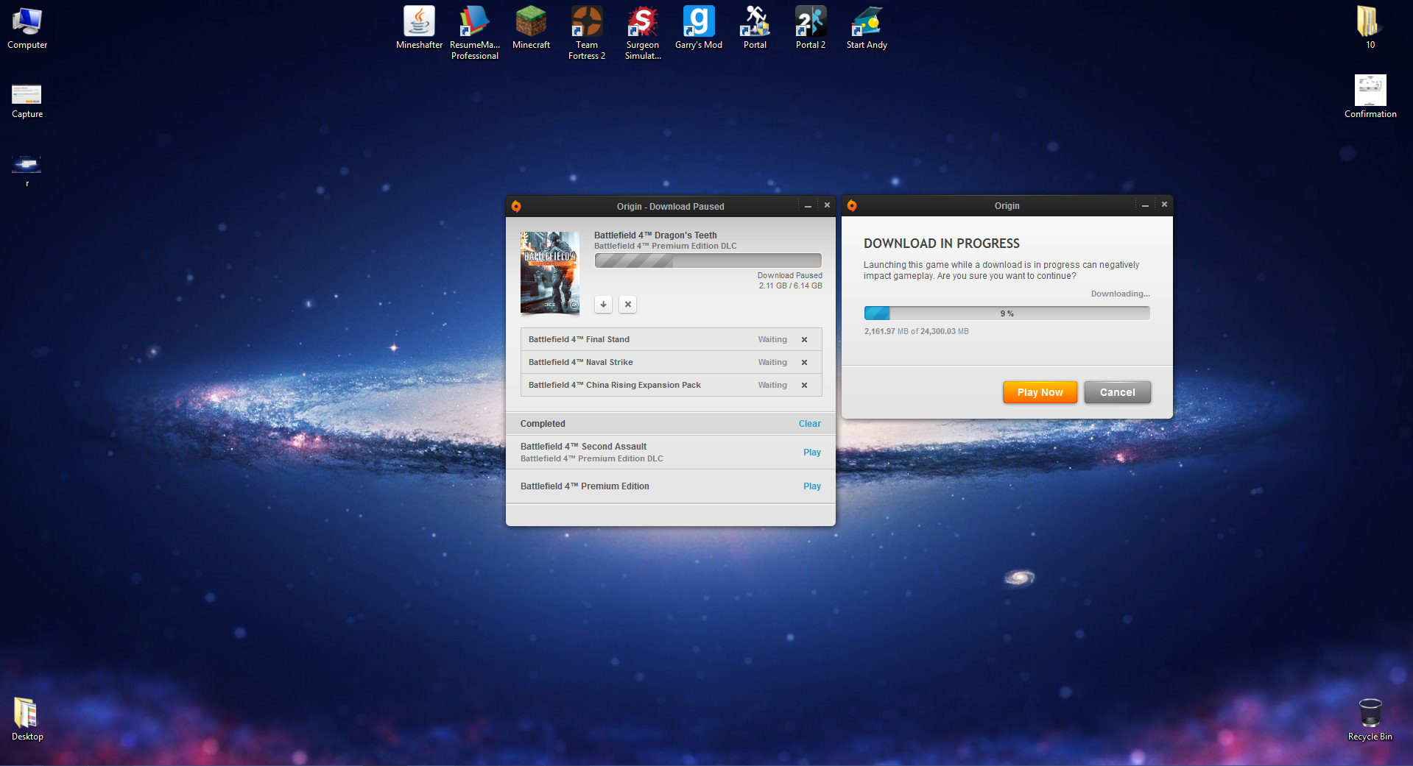Cancel the Dragon's Teeth download with X button

tap(627, 304)
